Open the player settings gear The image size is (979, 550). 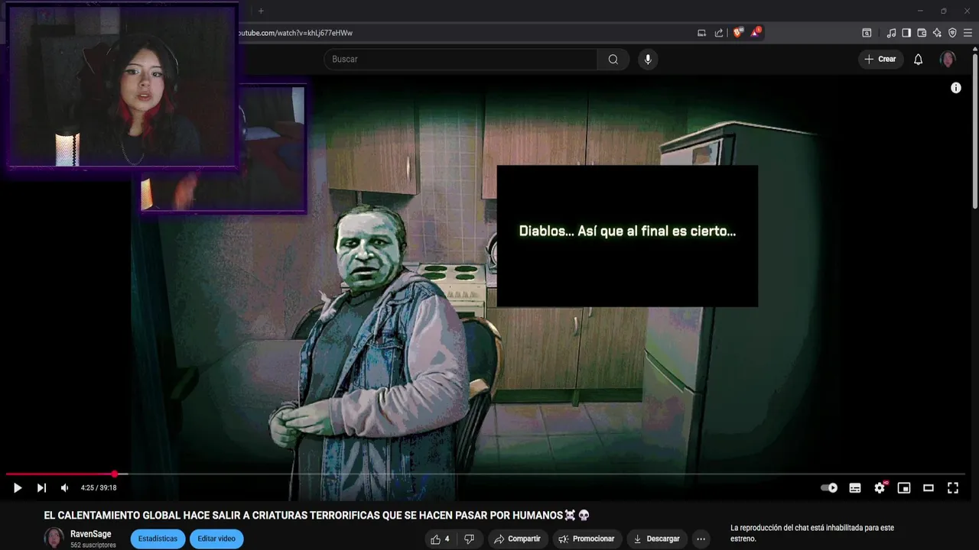pyautogui.click(x=880, y=488)
